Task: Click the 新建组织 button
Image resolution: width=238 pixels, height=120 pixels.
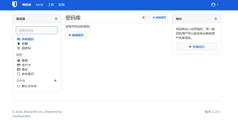Action: point(196,47)
